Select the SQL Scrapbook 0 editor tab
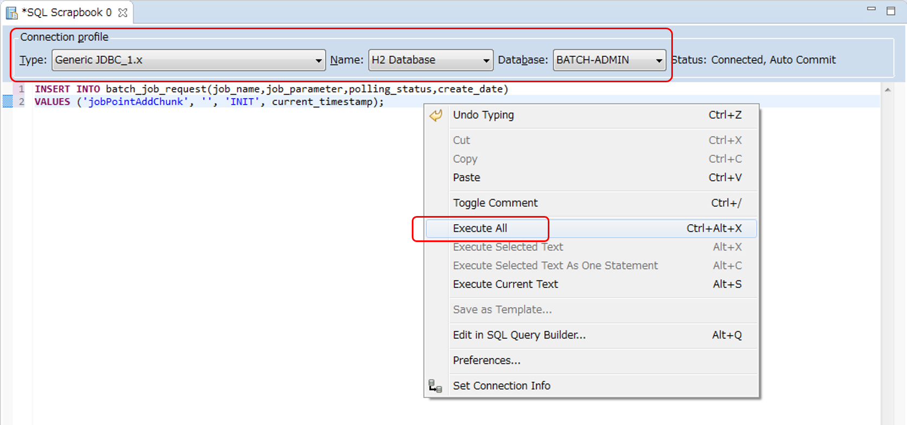The width and height of the screenshot is (907, 425). [67, 12]
